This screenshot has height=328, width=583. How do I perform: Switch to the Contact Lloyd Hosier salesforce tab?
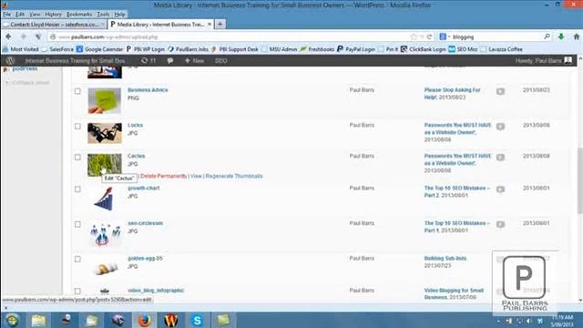pyautogui.click(x=54, y=25)
